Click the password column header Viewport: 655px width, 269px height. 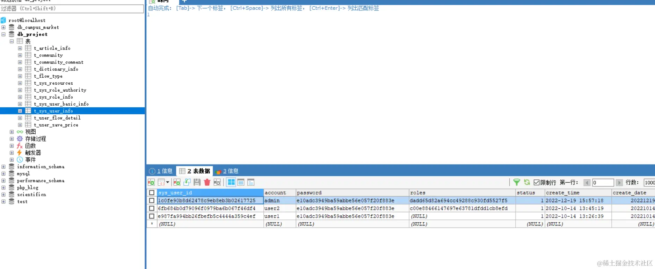pyautogui.click(x=352, y=193)
